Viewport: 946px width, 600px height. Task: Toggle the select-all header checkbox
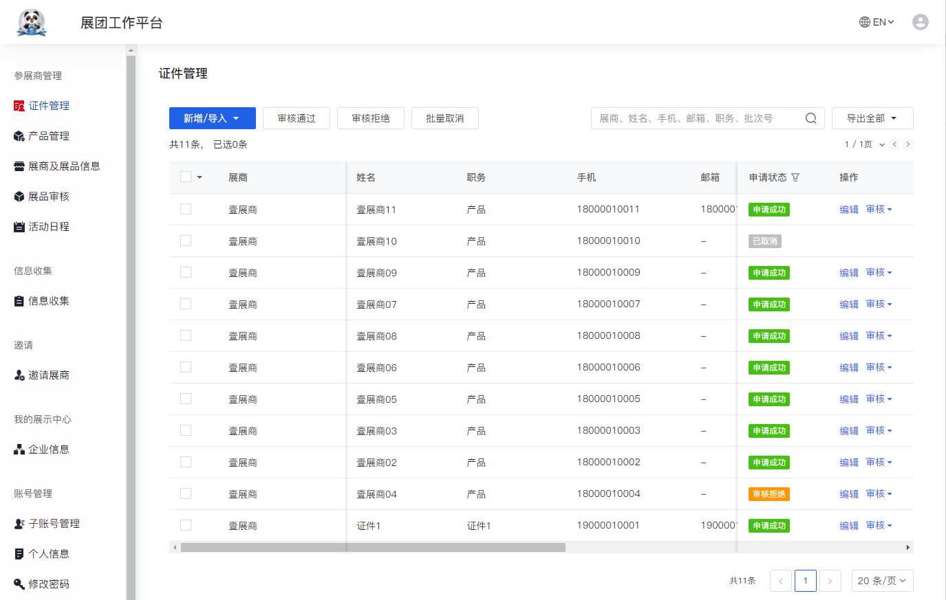tap(186, 177)
